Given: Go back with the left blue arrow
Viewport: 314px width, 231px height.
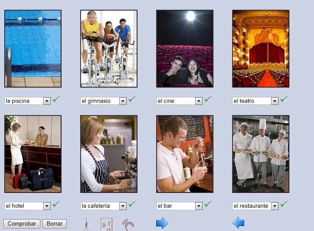Looking at the screenshot, I should coord(238,223).
